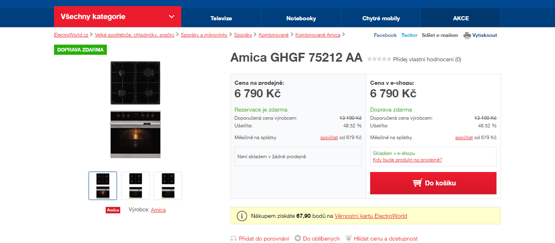Click the scales icon for Přidat do porovnání

(x=234, y=239)
